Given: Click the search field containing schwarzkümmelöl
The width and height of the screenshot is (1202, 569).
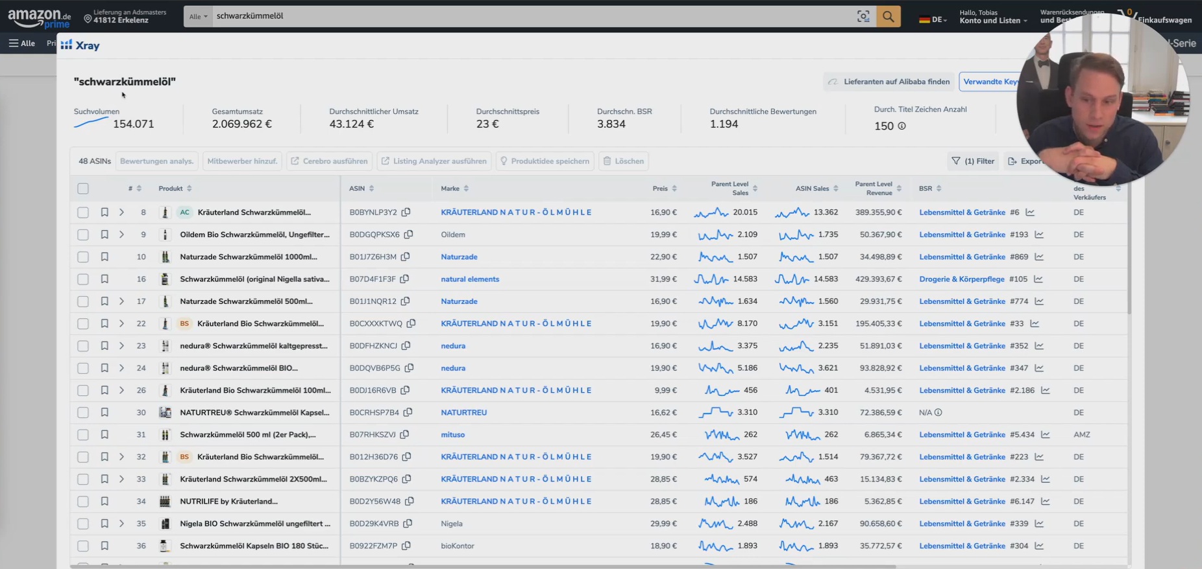Looking at the screenshot, I should click(x=532, y=16).
